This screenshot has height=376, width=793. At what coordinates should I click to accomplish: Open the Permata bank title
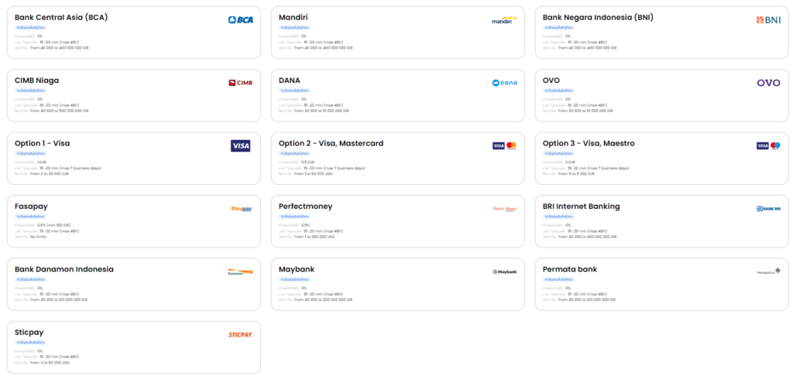click(x=570, y=269)
